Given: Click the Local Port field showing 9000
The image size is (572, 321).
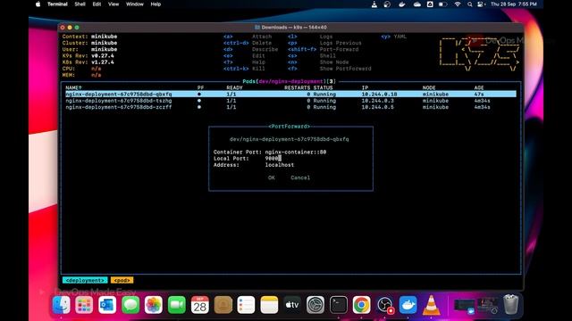Looking at the screenshot, I should click(x=273, y=159).
